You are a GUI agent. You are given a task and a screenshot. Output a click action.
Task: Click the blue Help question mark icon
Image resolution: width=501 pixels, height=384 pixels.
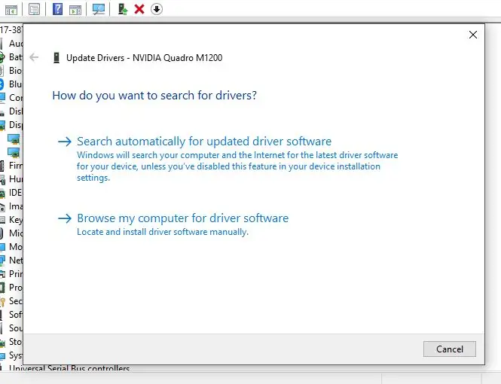point(57,9)
